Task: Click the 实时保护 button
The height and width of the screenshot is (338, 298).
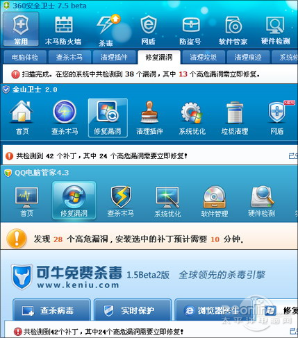Action: click(133, 310)
